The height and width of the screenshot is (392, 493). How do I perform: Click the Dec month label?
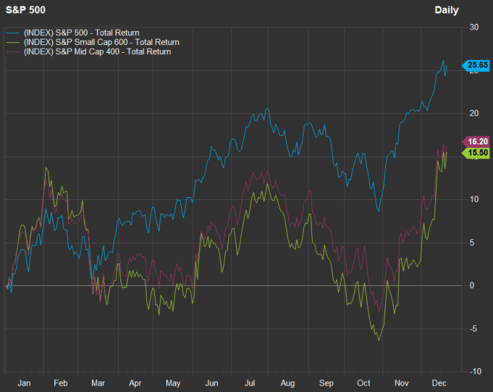[x=439, y=384]
